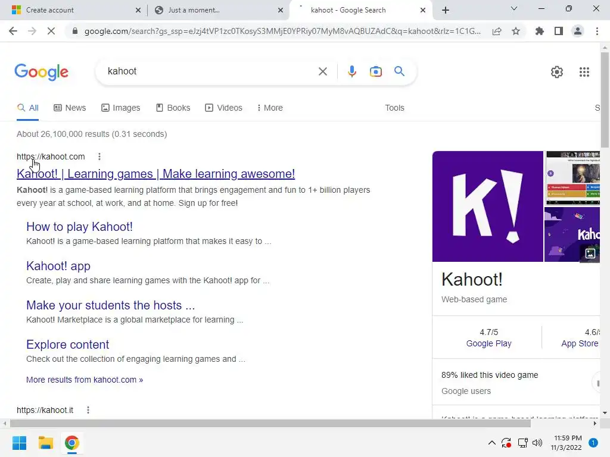610x457 pixels.
Task: Open the Windows Start menu
Action: [20, 443]
